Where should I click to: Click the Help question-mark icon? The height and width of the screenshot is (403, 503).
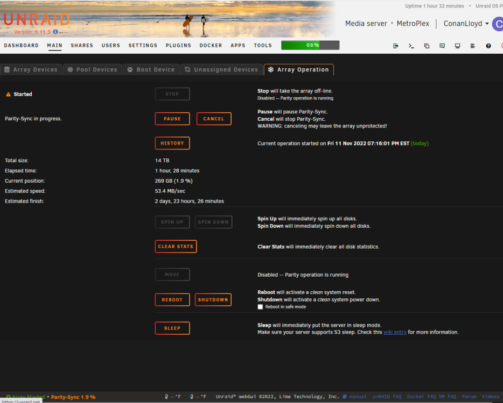(488, 46)
